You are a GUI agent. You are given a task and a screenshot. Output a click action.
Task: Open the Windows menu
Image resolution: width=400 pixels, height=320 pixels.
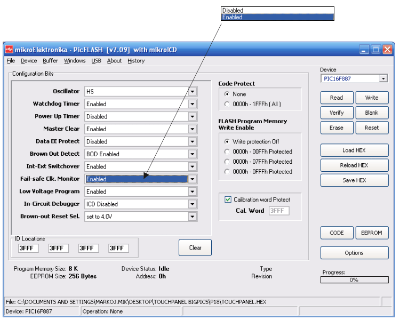[75, 61]
